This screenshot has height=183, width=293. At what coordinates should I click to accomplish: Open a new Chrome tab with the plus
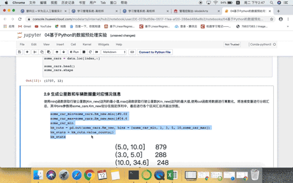pyautogui.click(x=278, y=11)
